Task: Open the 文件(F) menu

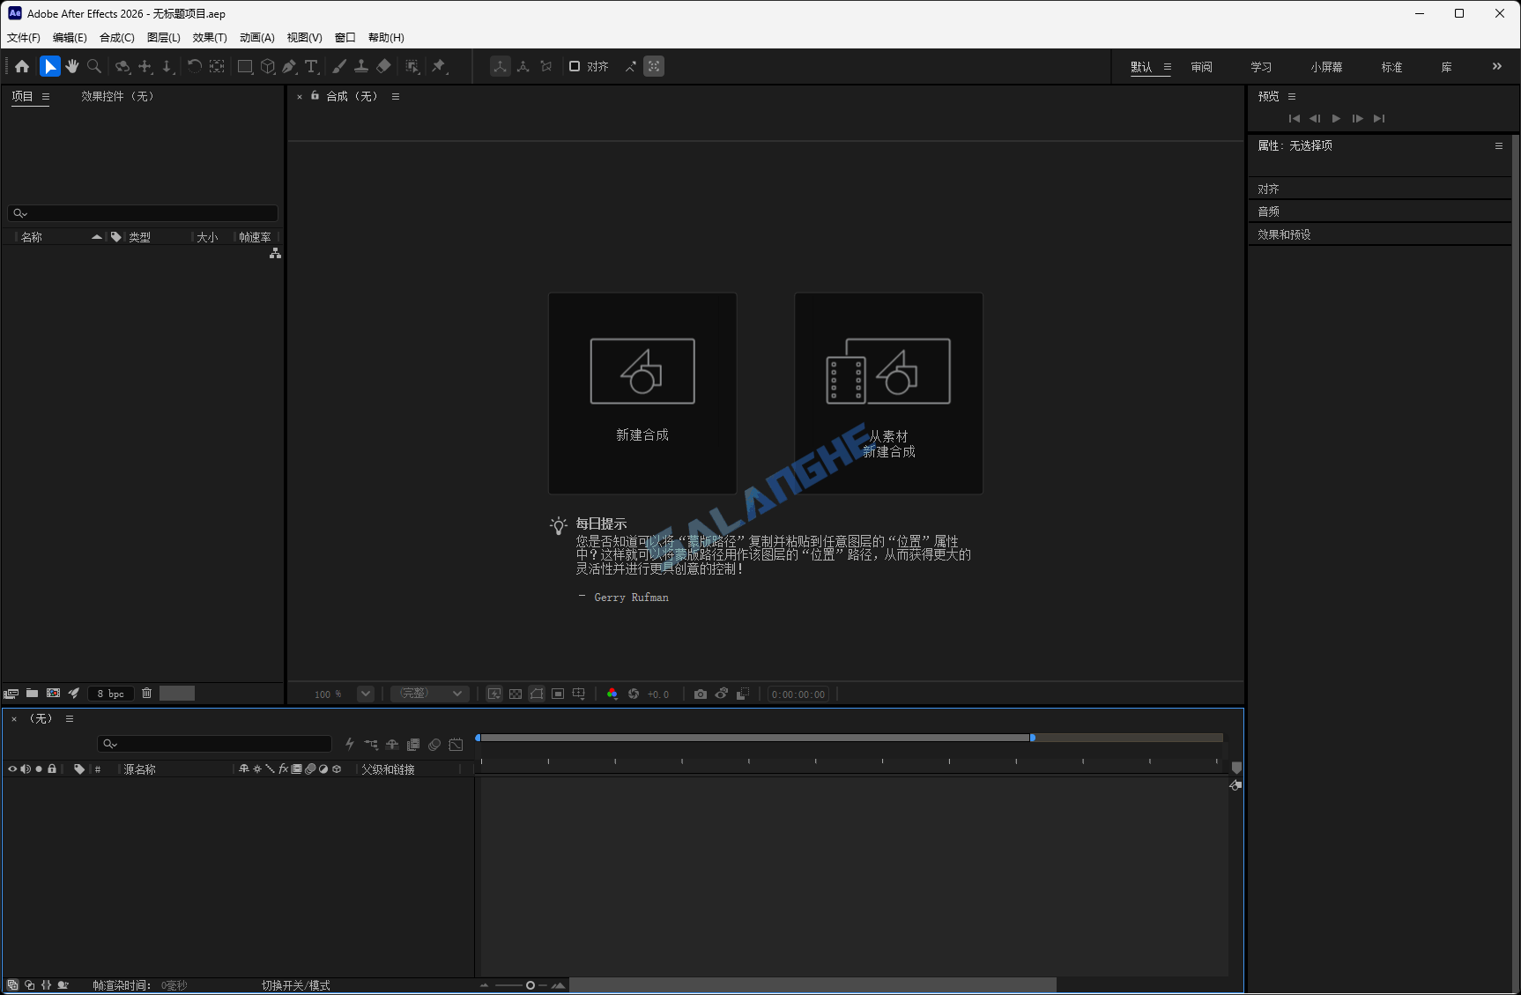Action: 24,38
